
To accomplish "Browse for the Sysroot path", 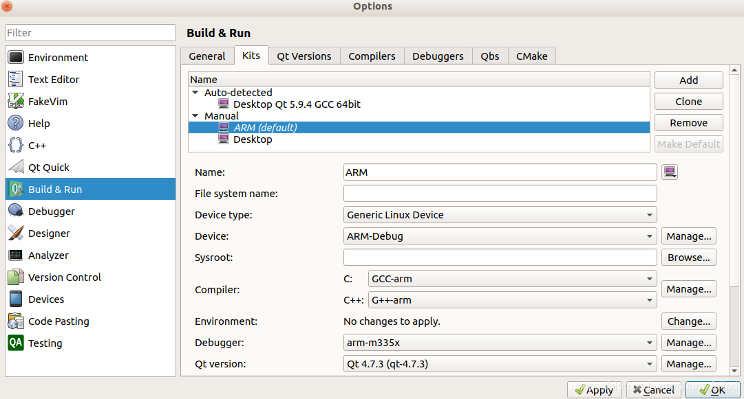I will pyautogui.click(x=688, y=258).
